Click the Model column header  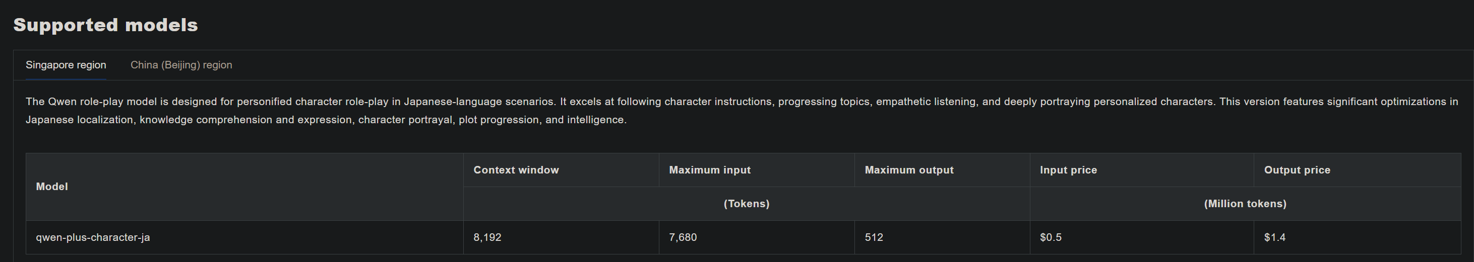tap(51, 187)
